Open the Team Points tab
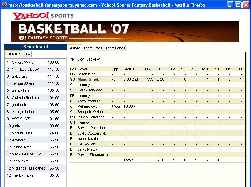The image size is (251, 187). [x=115, y=48]
